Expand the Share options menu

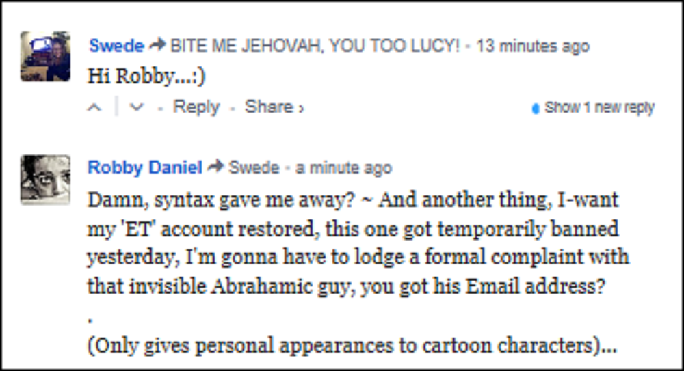tap(274, 107)
